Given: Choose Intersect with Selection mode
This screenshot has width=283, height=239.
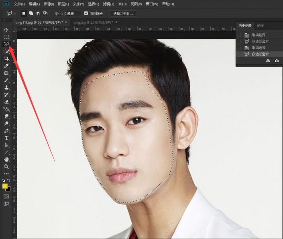Looking at the screenshot, I should click(x=45, y=13).
